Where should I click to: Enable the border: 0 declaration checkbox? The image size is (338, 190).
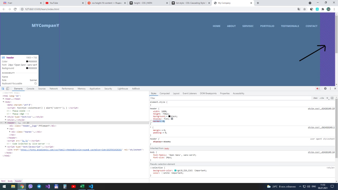(x=151, y=121)
